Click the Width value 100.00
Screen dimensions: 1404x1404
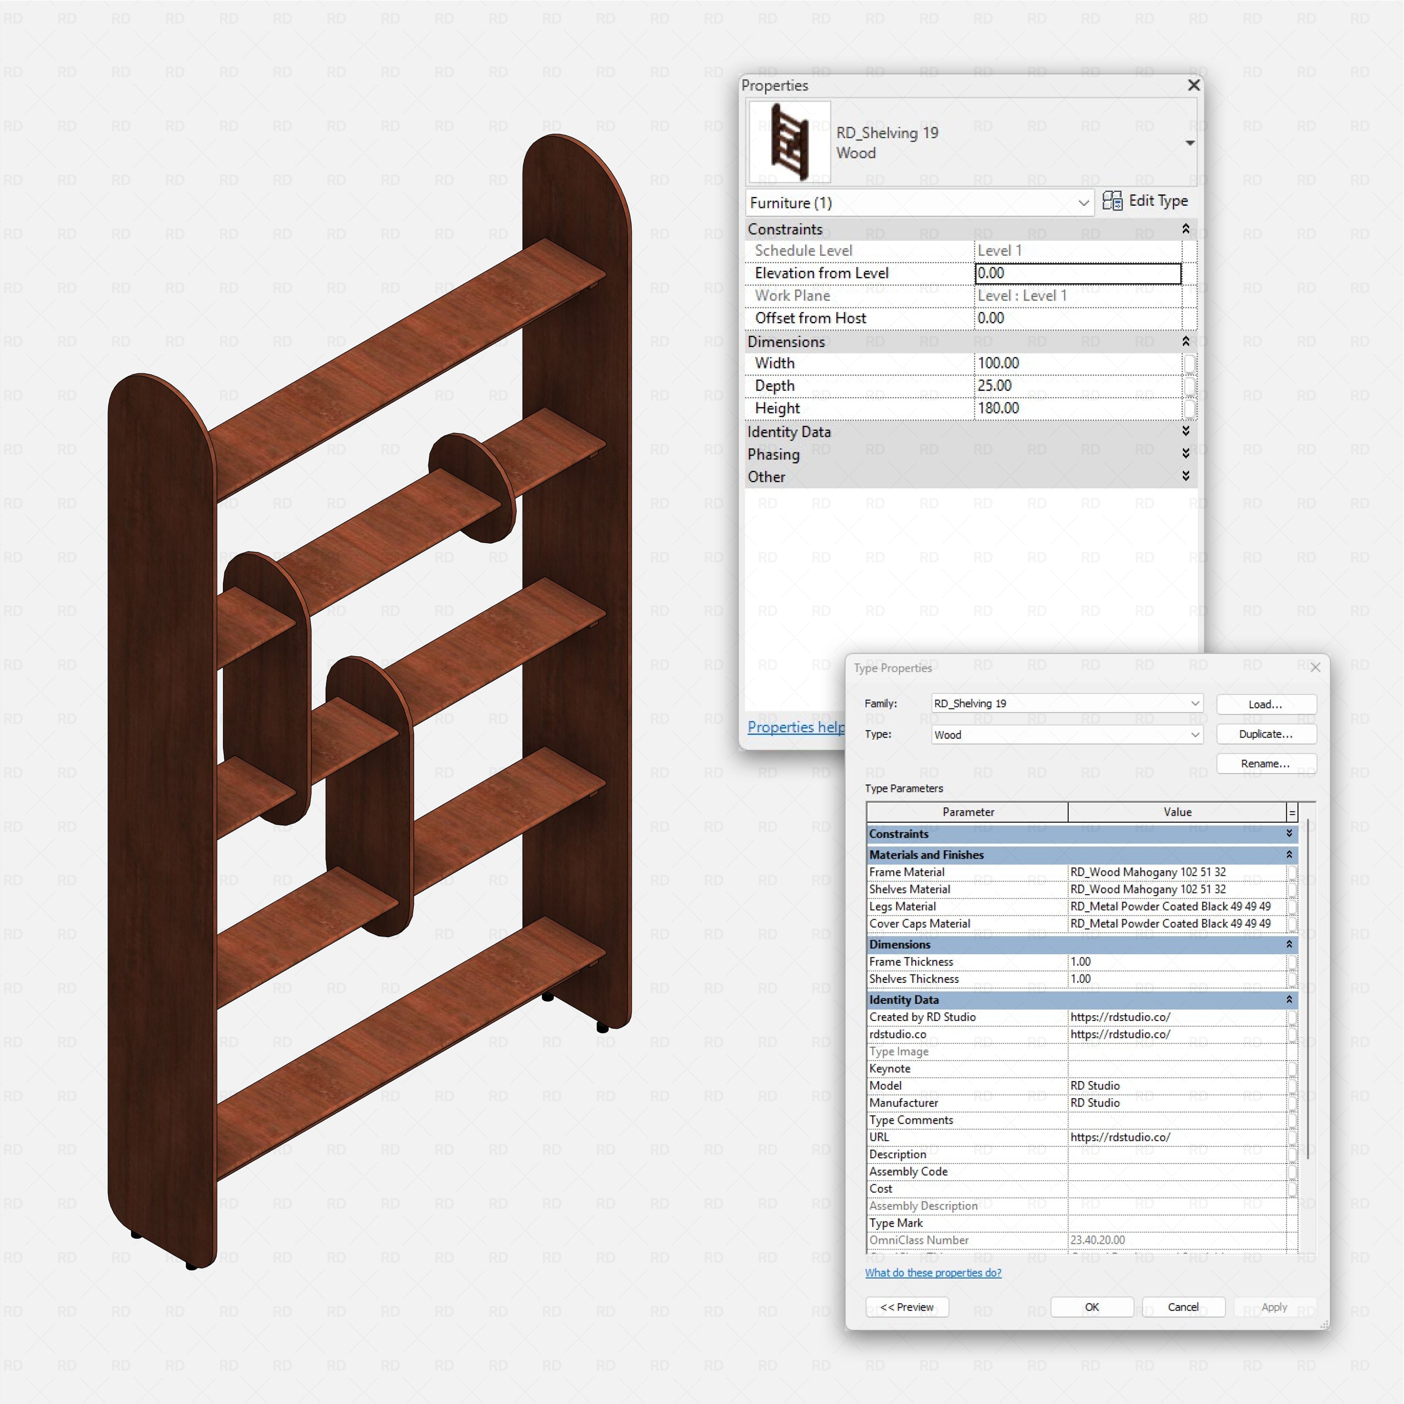(x=1078, y=363)
